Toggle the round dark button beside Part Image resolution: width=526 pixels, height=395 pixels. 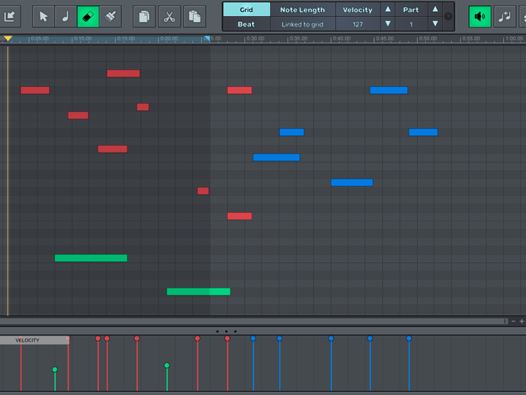coord(448,16)
